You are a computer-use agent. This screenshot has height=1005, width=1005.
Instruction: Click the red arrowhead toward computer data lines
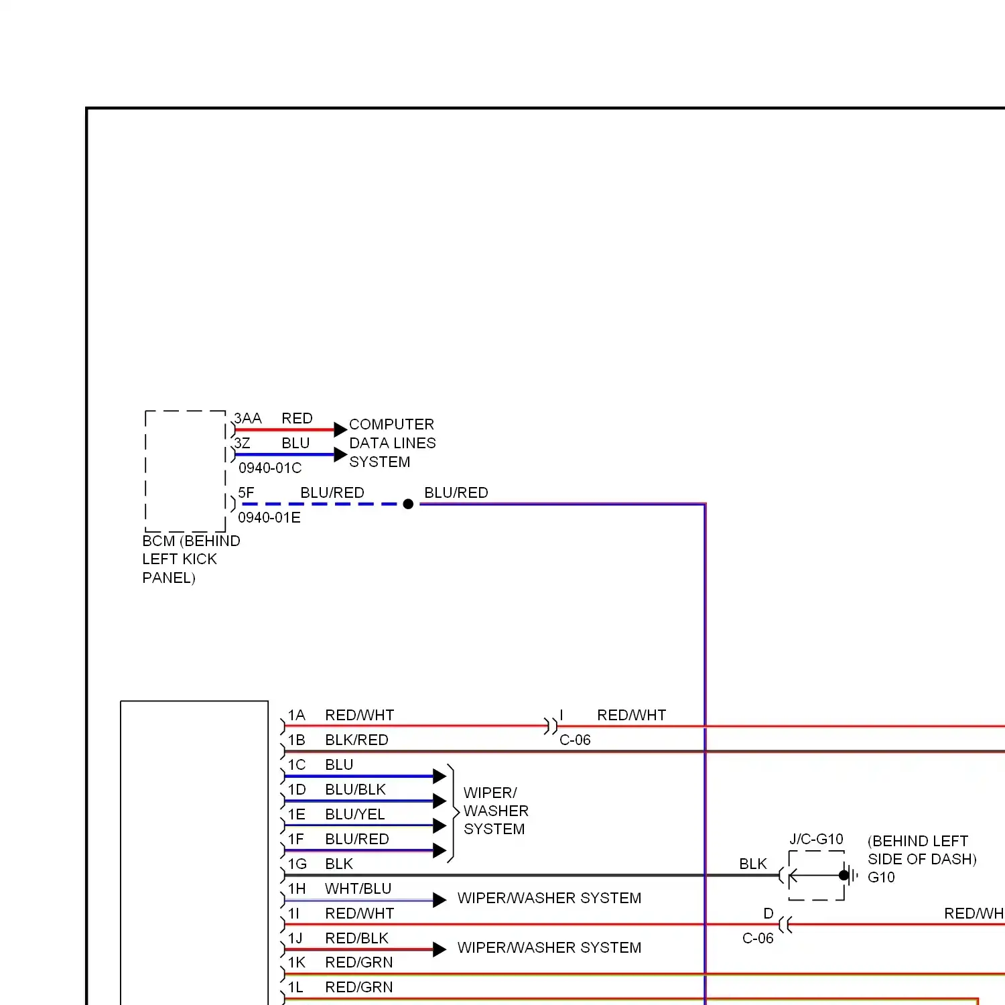340,429
